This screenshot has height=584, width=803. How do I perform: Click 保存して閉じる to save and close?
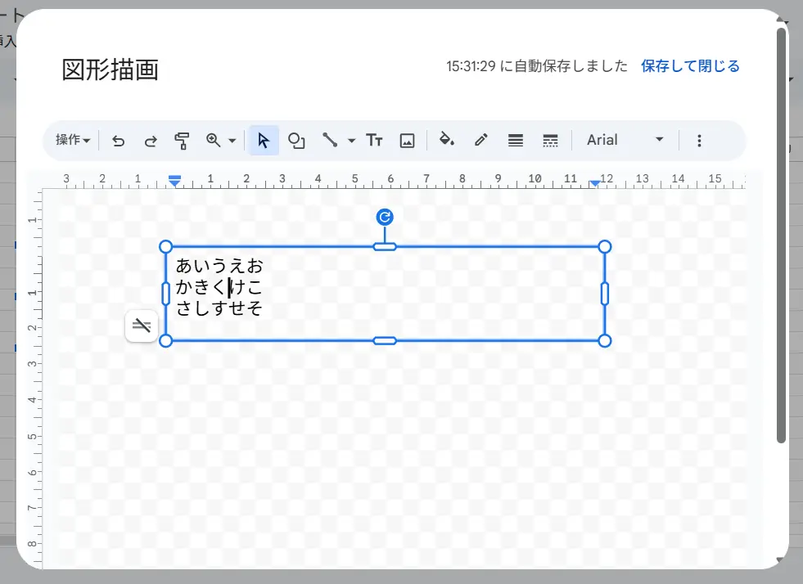click(x=690, y=66)
